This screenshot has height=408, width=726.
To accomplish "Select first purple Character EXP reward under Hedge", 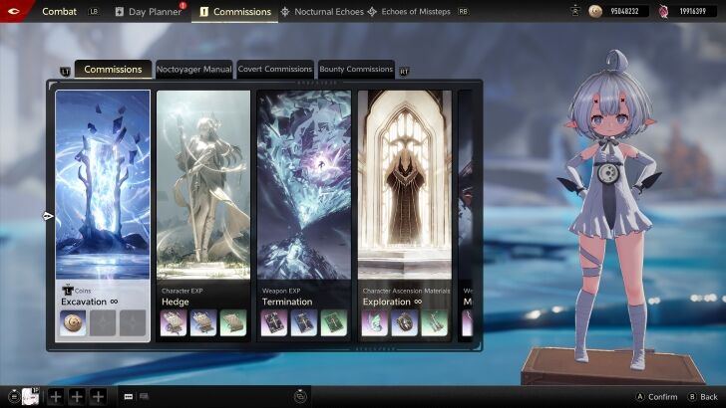I will pos(175,322).
